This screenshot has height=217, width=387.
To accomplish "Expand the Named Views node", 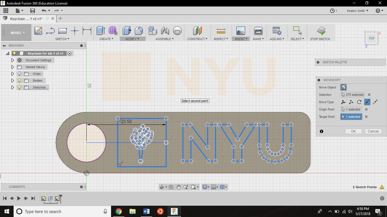I will [x=12, y=67].
